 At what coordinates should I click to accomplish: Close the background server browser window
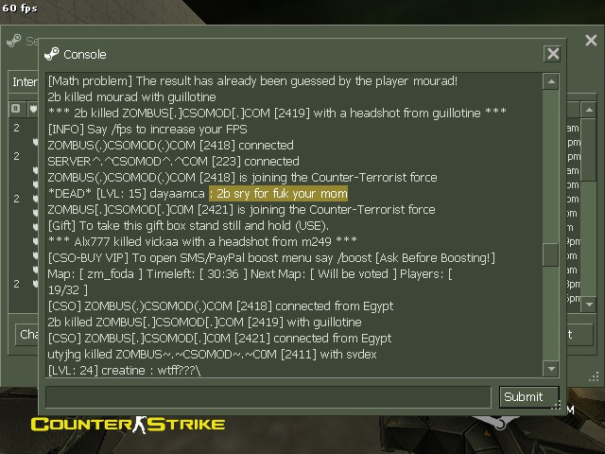591,40
